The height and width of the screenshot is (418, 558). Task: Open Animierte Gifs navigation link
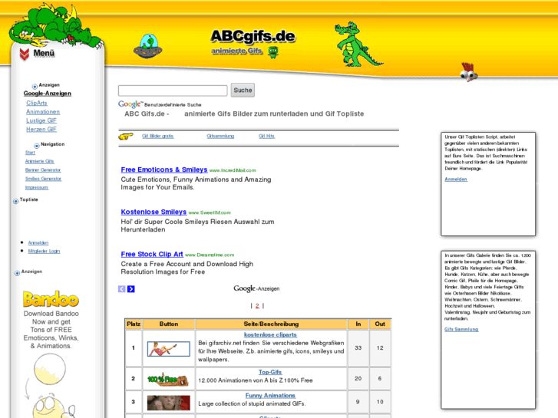(39, 161)
